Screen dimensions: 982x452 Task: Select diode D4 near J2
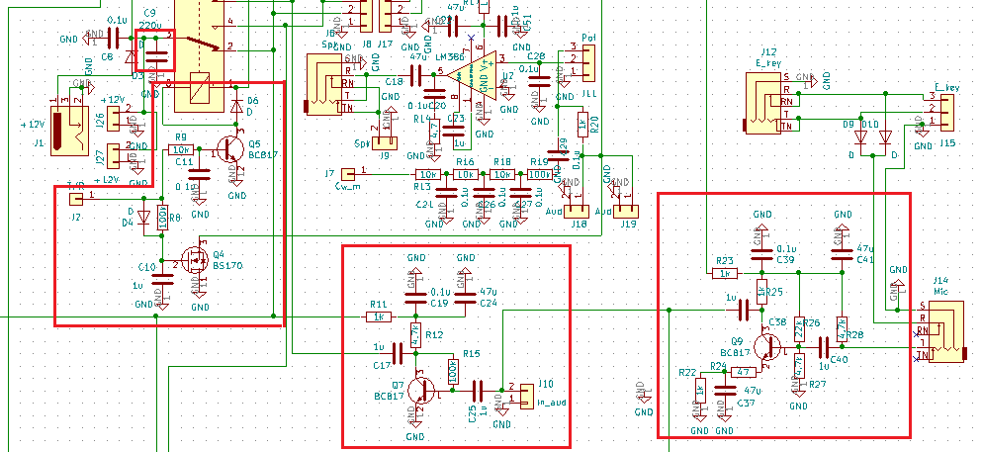point(142,217)
